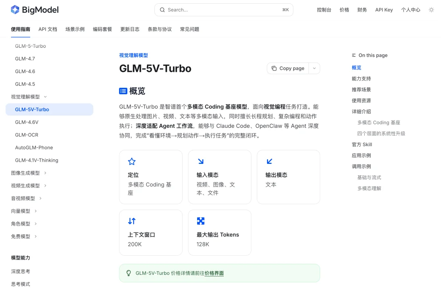Click the magnifier icon in the search bar
441x292 pixels.
pyautogui.click(x=162, y=9)
